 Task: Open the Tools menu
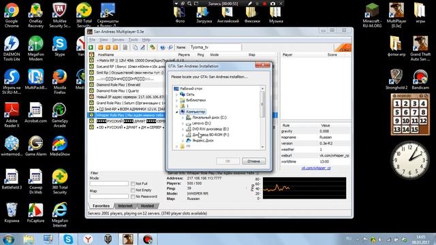(x=133, y=39)
